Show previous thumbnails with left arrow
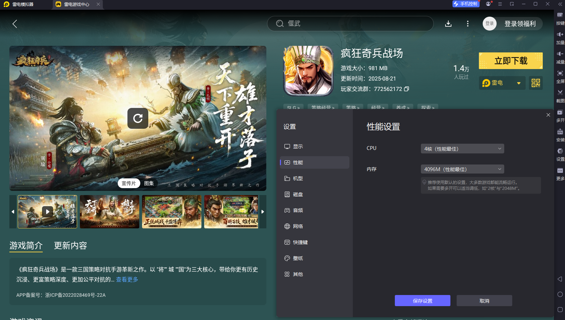 point(13,212)
